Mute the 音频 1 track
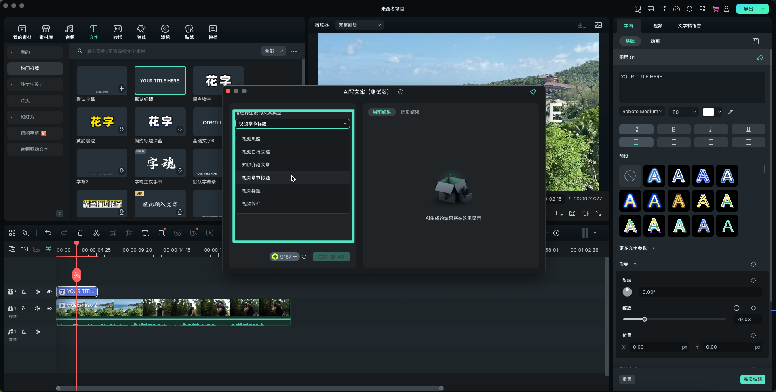 37,332
